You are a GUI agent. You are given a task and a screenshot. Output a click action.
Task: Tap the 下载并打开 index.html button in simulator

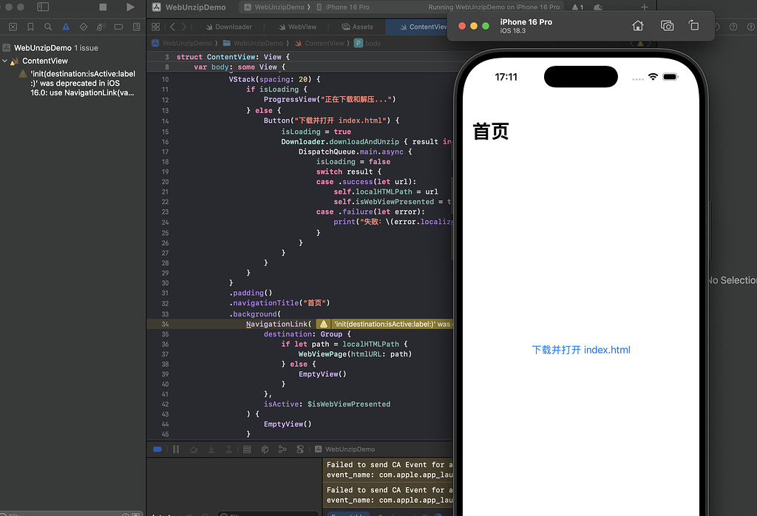coord(581,350)
